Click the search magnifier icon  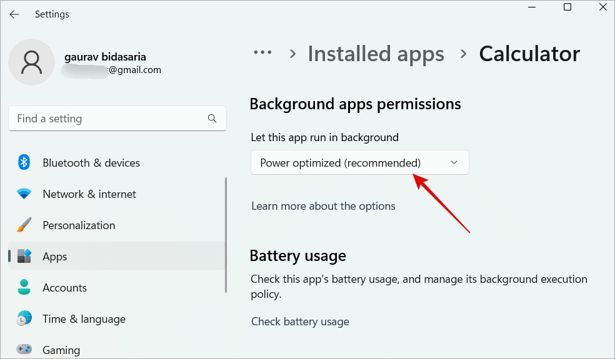212,119
